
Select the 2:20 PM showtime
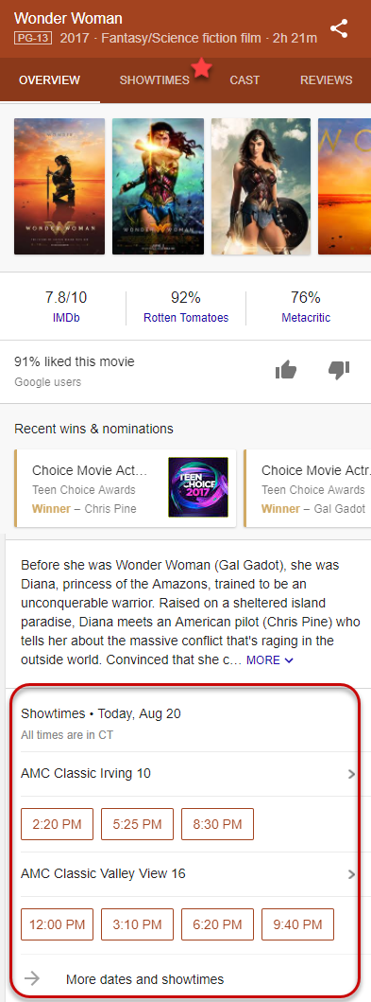coord(57,824)
